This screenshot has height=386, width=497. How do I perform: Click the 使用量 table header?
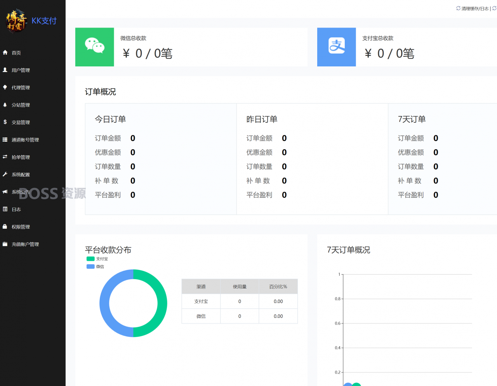(x=240, y=287)
